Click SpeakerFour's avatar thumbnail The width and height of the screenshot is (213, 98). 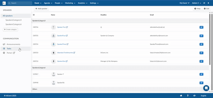click(x=54, y=36)
